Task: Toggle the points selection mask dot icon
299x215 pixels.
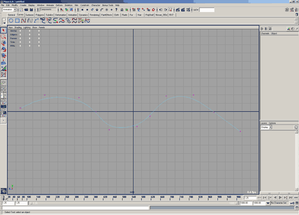Action: [87, 10]
